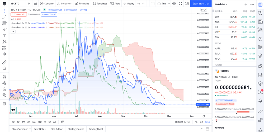Open the Indicators menu
The height and width of the screenshot is (132, 264).
[x=64, y=3]
